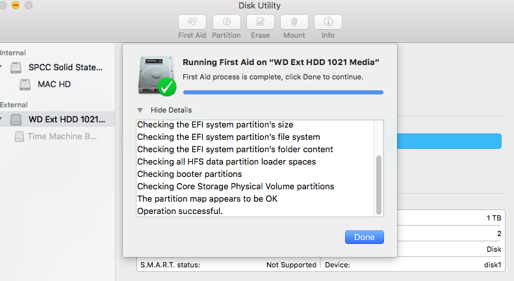Click the Erase toolbar icon

[x=260, y=21]
